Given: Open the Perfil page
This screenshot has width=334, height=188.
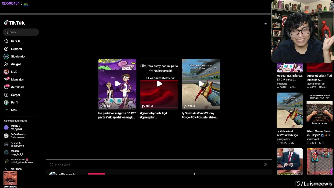Looking at the screenshot, I should pos(15,102).
